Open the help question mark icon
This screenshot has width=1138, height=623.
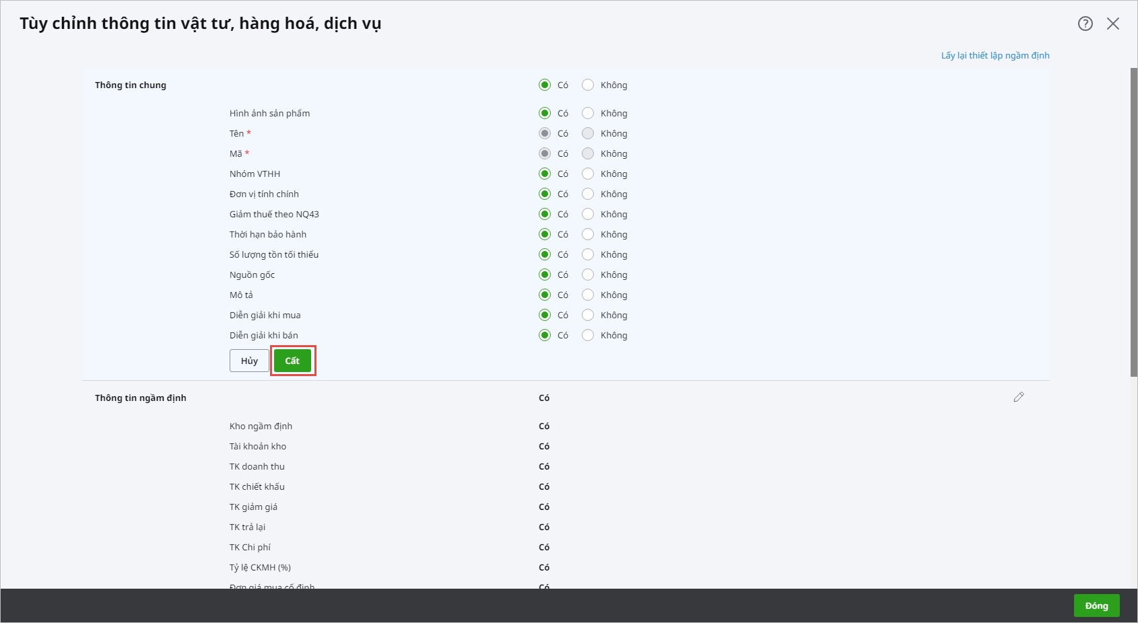point(1085,24)
